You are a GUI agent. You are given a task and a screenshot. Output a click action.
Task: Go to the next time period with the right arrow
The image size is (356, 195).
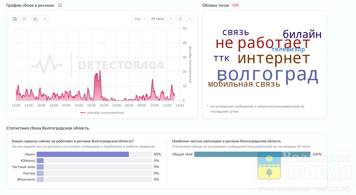[190, 19]
